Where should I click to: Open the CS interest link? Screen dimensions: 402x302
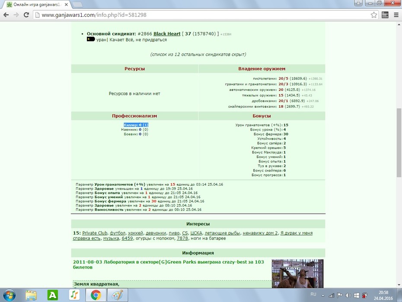(185, 233)
